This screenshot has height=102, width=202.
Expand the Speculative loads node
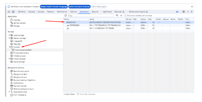[x=9, y=92]
